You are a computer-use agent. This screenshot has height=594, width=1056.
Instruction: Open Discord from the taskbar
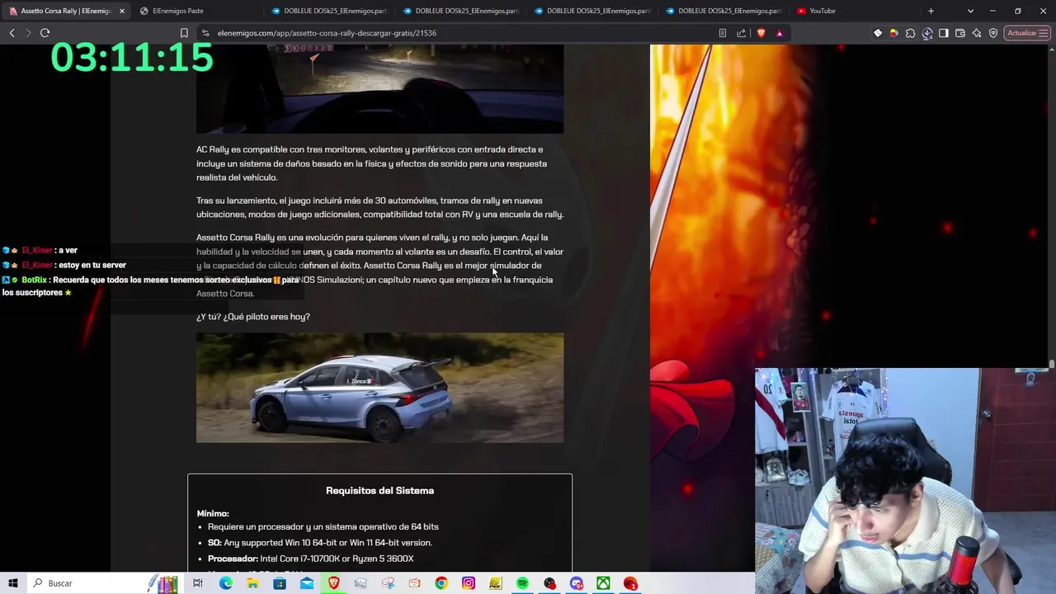[x=577, y=583]
